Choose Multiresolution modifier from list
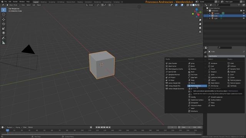The width and height of the screenshot is (246, 138). 197,86
